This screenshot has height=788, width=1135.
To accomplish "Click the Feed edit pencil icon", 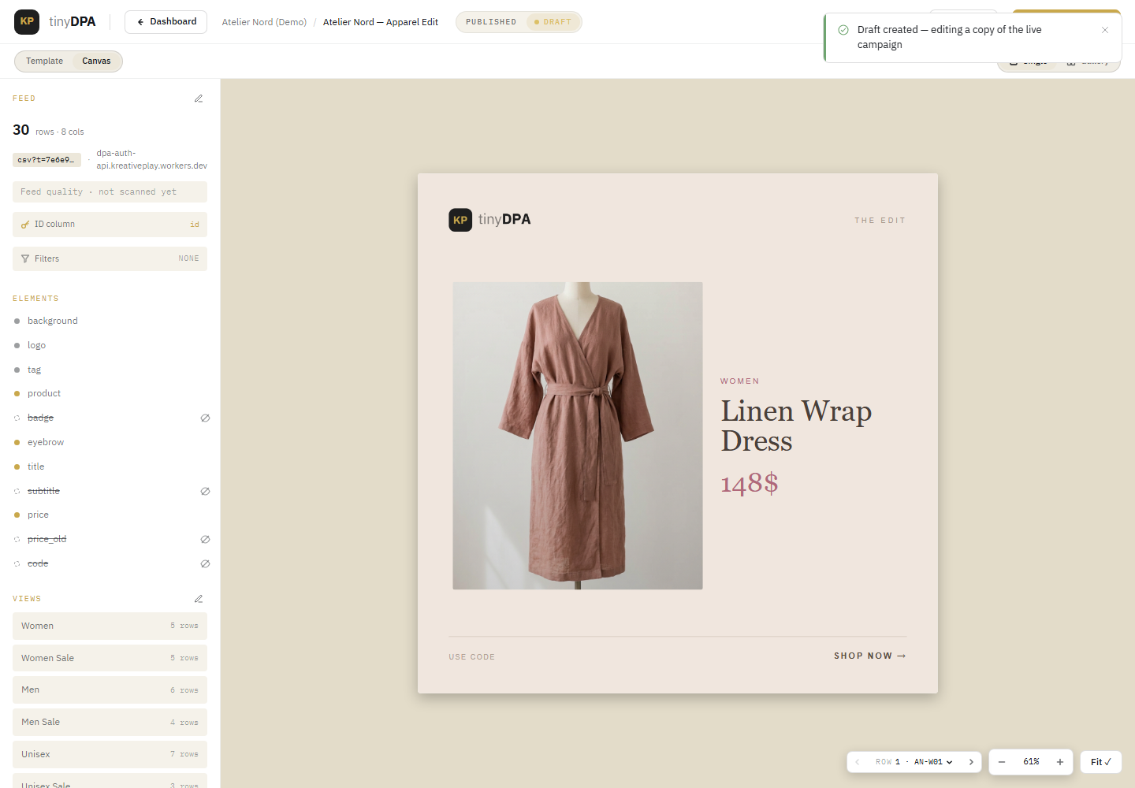I will pyautogui.click(x=199, y=98).
